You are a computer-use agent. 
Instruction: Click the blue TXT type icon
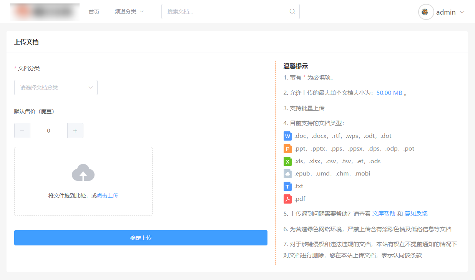point(287,186)
